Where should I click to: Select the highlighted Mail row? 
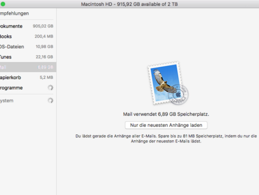pyautogui.click(x=28, y=67)
